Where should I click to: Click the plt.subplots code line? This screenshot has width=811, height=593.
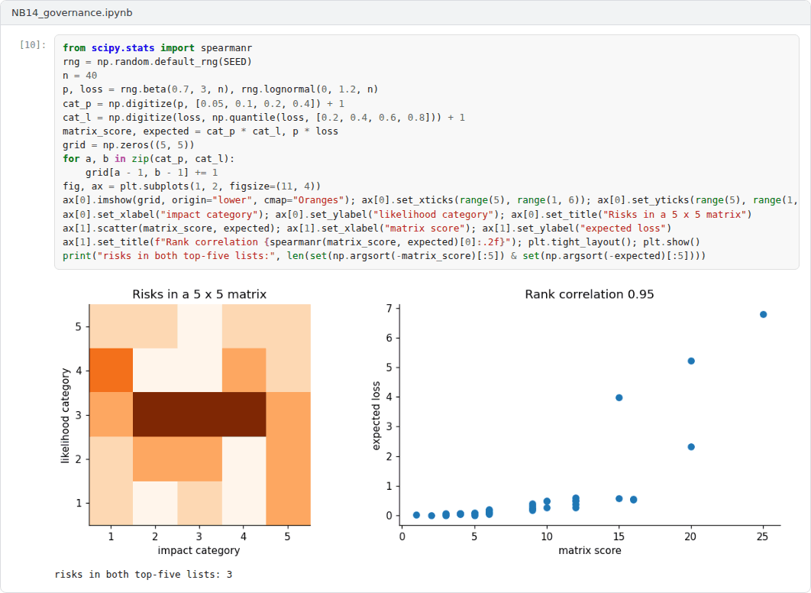(x=192, y=186)
